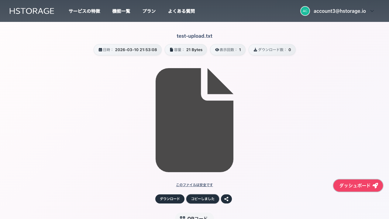Click the rocket icon on ダッシュボード
The height and width of the screenshot is (219, 389).
(x=375, y=186)
